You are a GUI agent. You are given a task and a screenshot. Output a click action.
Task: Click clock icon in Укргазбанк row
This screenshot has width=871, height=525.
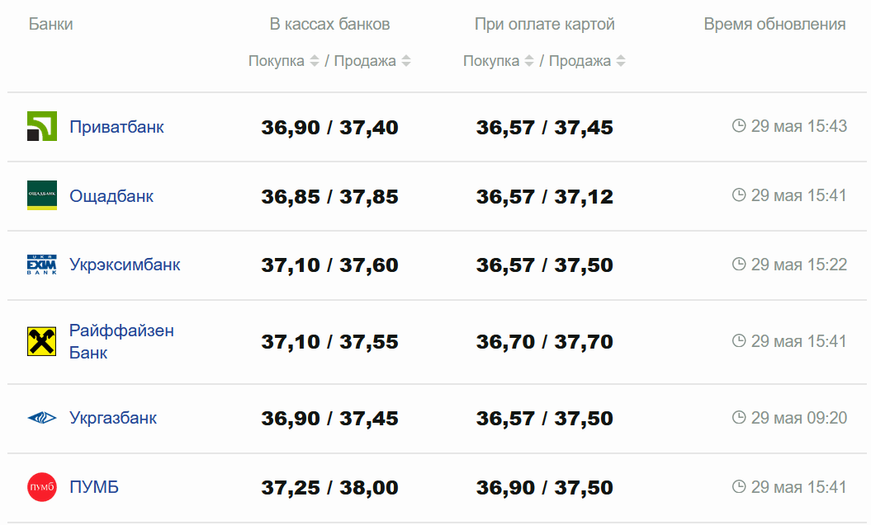(739, 418)
